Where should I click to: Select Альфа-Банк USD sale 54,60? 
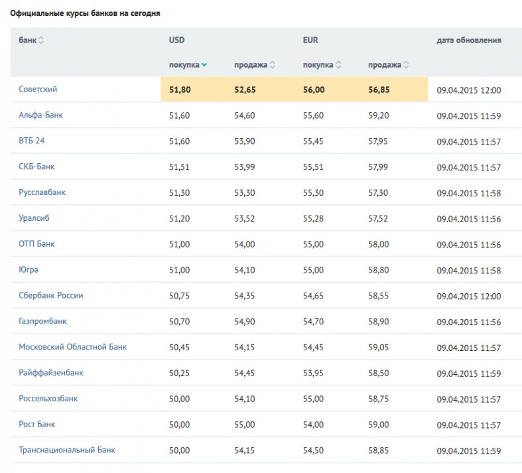coord(245,115)
